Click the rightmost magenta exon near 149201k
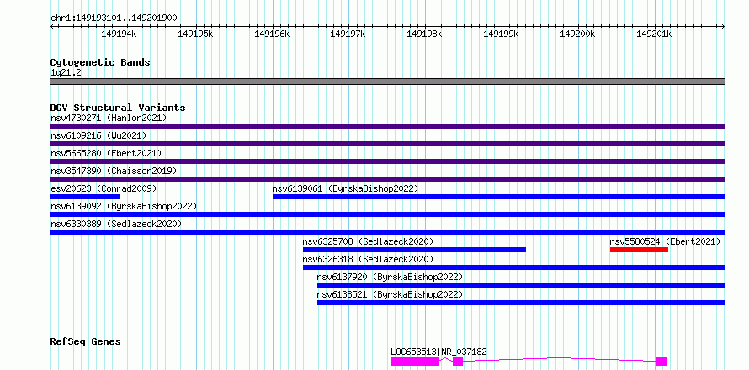This screenshot has width=749, height=370. 661,362
